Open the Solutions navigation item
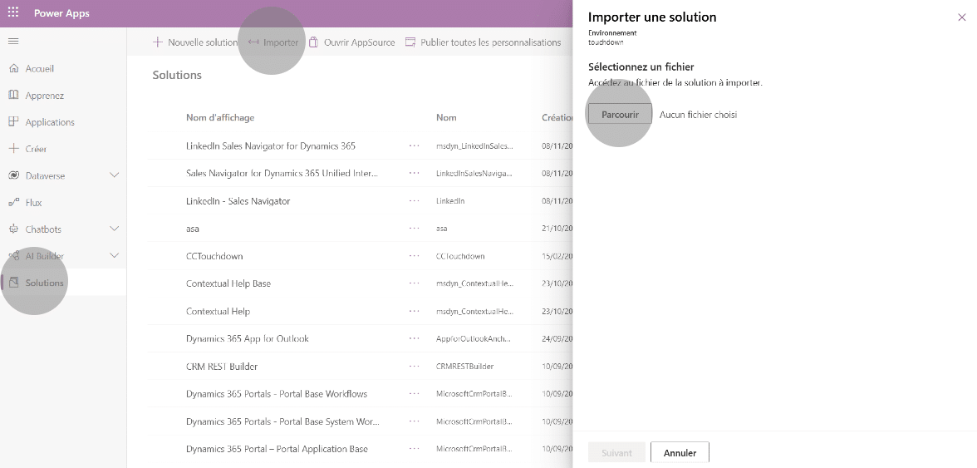This screenshot has width=977, height=468. coord(44,283)
